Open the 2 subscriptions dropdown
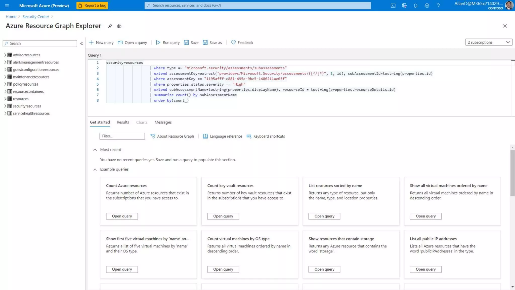Viewport: 515px width, 290px height. point(489,42)
